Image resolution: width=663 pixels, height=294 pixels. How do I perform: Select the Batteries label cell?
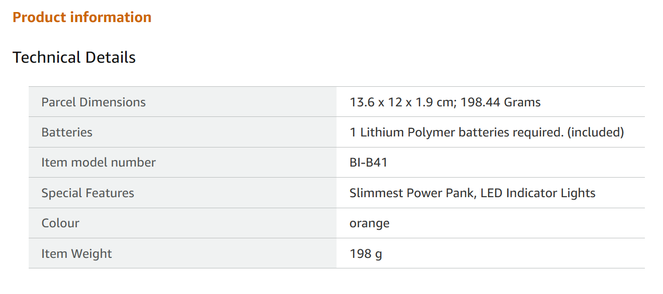coord(67,132)
